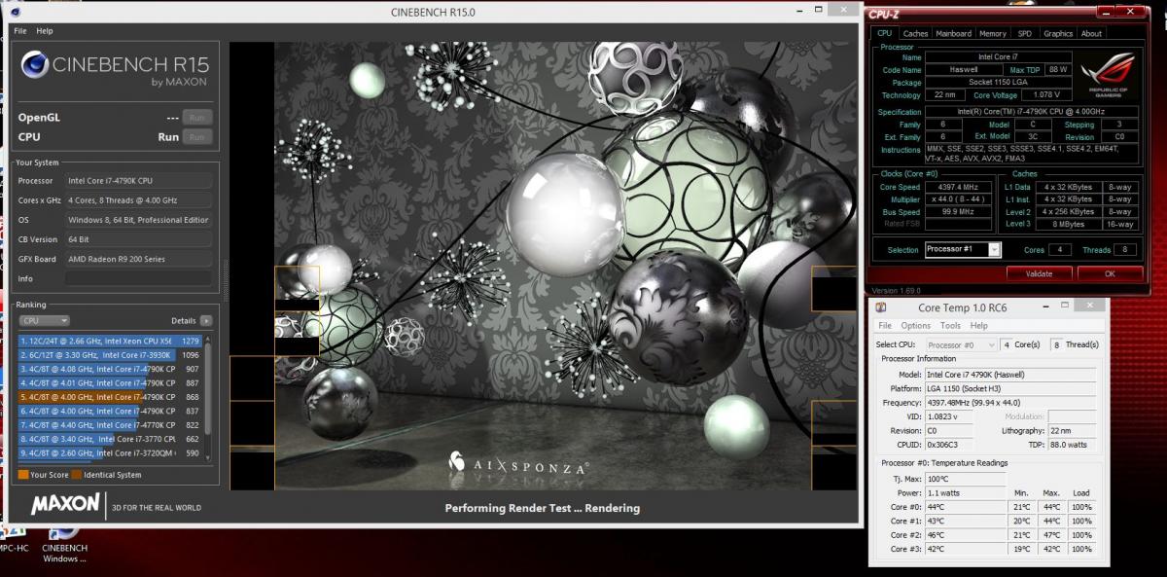Click the Details arrow button in Ranking
Viewport: 1167px width, 577px height.
205,320
